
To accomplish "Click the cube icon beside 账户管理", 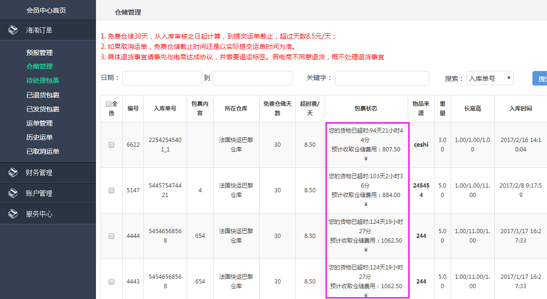I will (13, 193).
